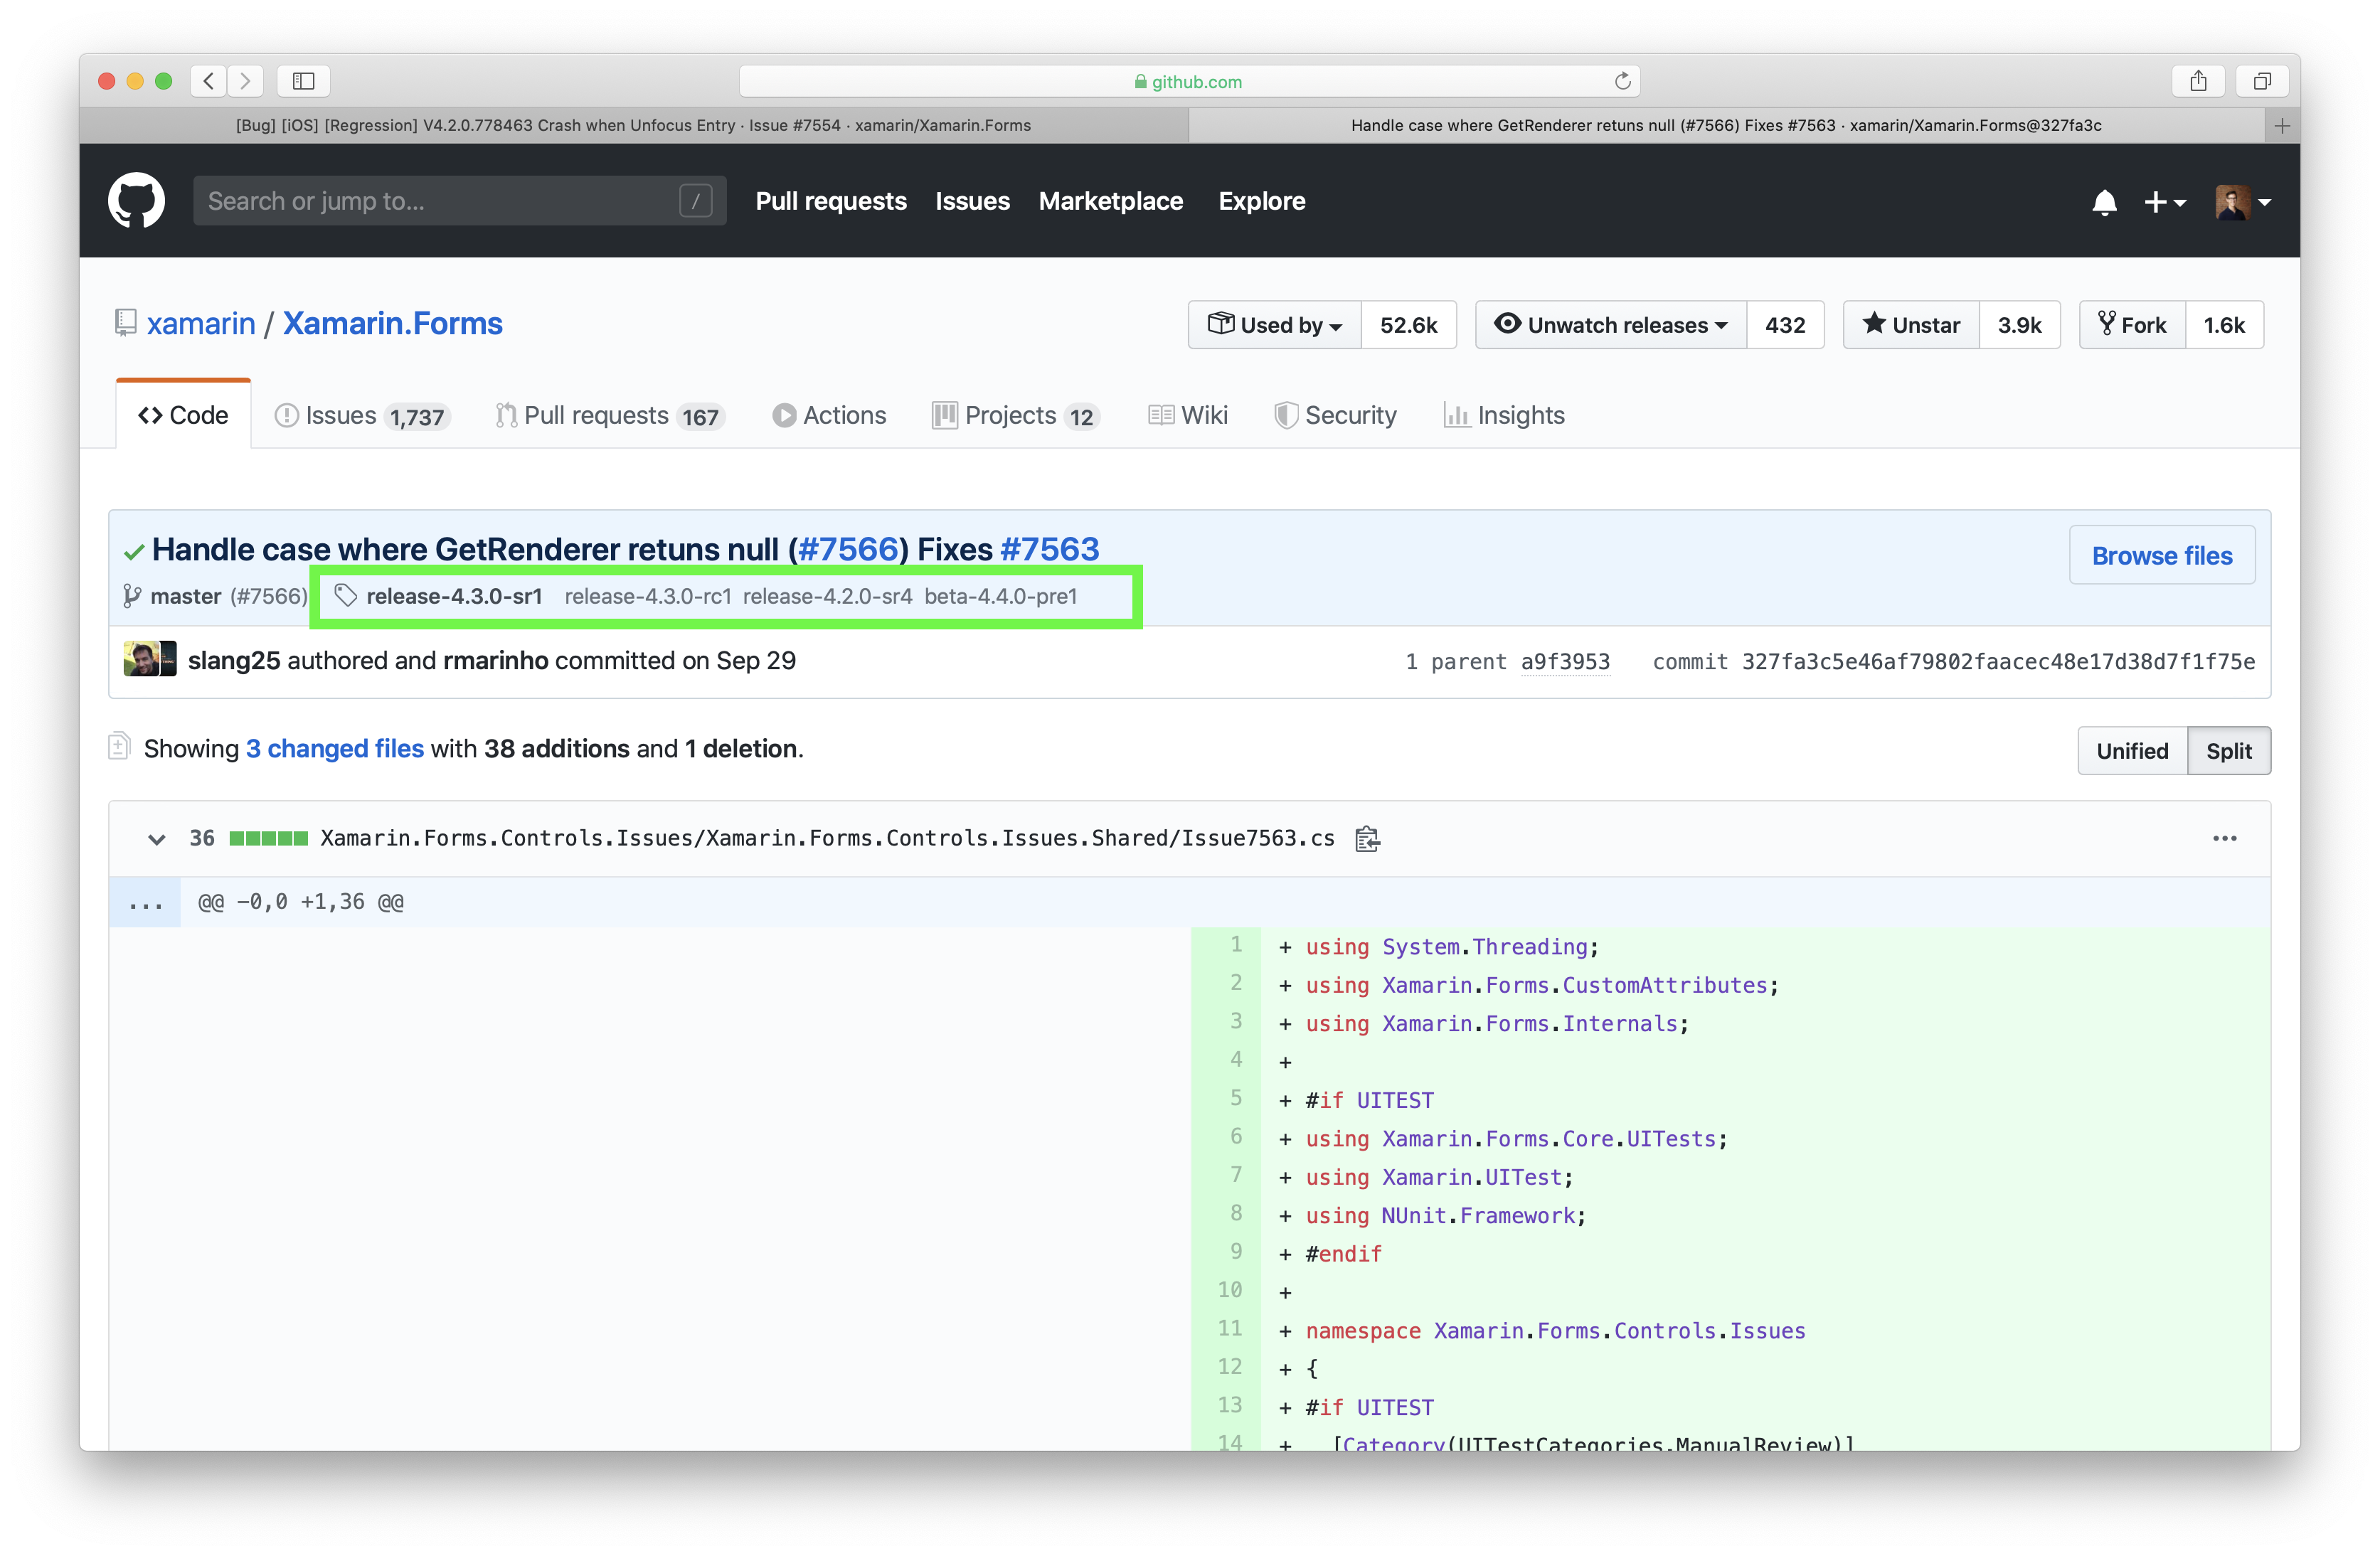Focus the Search or jump to field
This screenshot has width=2380, height=1556.
coord(440,201)
